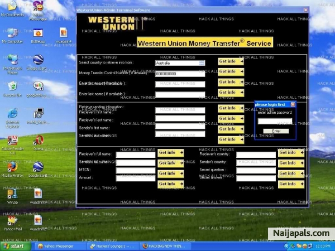This screenshot has height=251, width=335.
Task: Click Get info beside Sender's first name
Action: coord(231,129)
